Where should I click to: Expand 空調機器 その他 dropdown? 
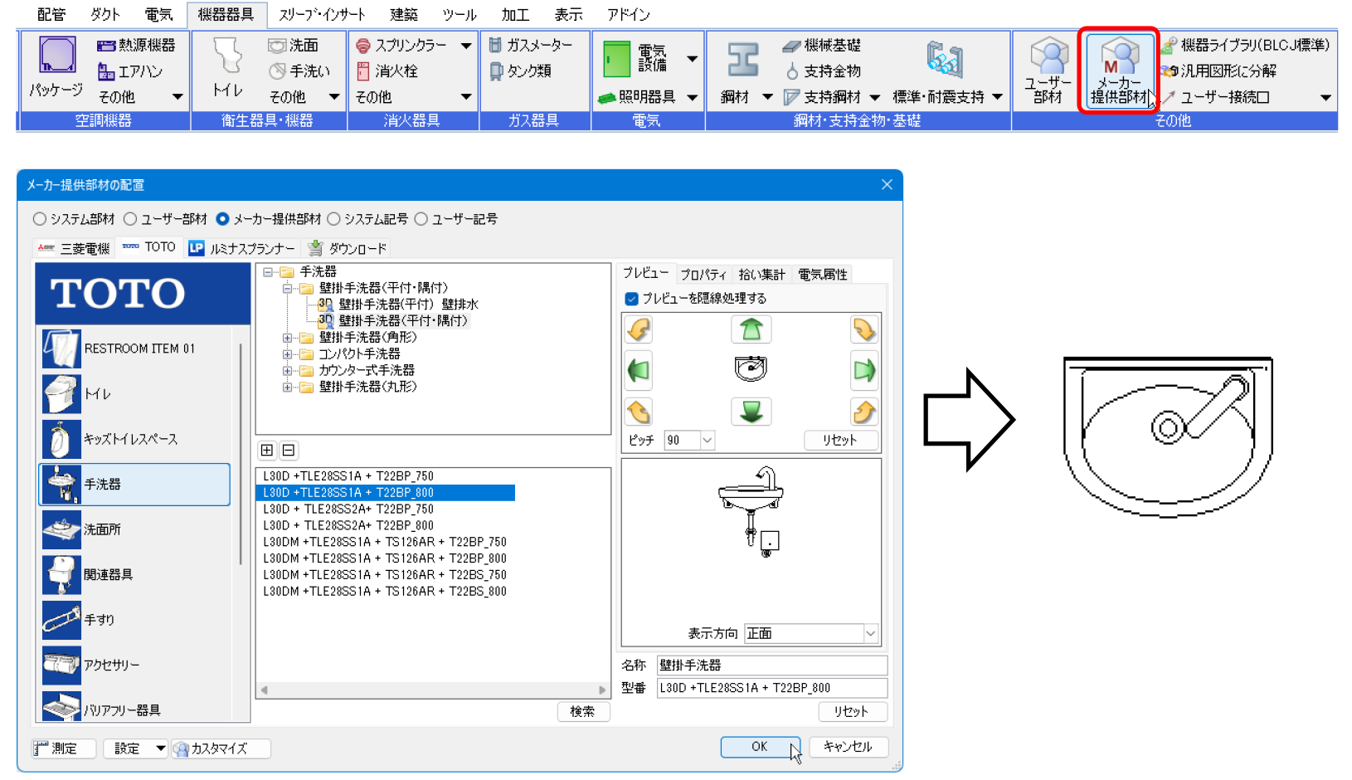[x=178, y=97]
